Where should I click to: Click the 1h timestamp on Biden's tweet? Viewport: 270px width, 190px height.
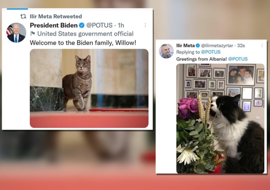(x=121, y=25)
